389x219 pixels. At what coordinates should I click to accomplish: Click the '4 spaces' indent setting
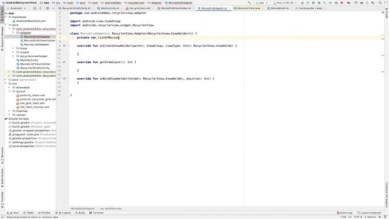coord(370,217)
